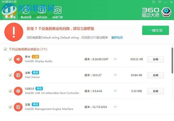Expand version dropdown for 10.0.27
Screen dimensions: 174x121
point(115,75)
